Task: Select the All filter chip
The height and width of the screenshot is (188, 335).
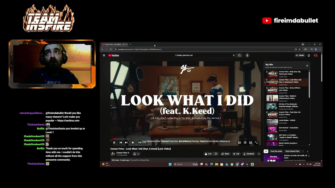Action: tap(266, 151)
